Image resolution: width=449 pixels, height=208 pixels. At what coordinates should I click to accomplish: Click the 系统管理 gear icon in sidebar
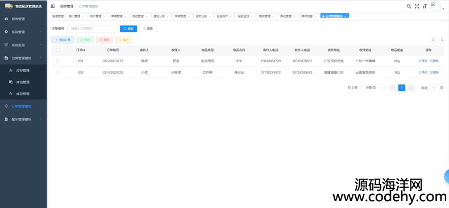[x=6, y=32]
